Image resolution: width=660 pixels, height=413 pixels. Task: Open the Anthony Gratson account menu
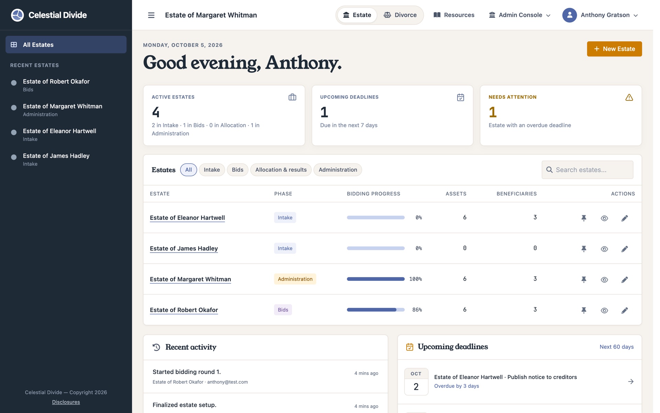[600, 15]
